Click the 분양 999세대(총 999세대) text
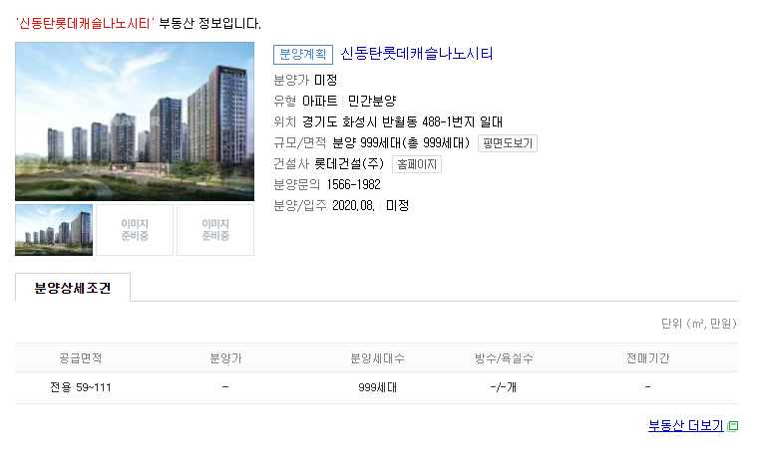 [401, 143]
